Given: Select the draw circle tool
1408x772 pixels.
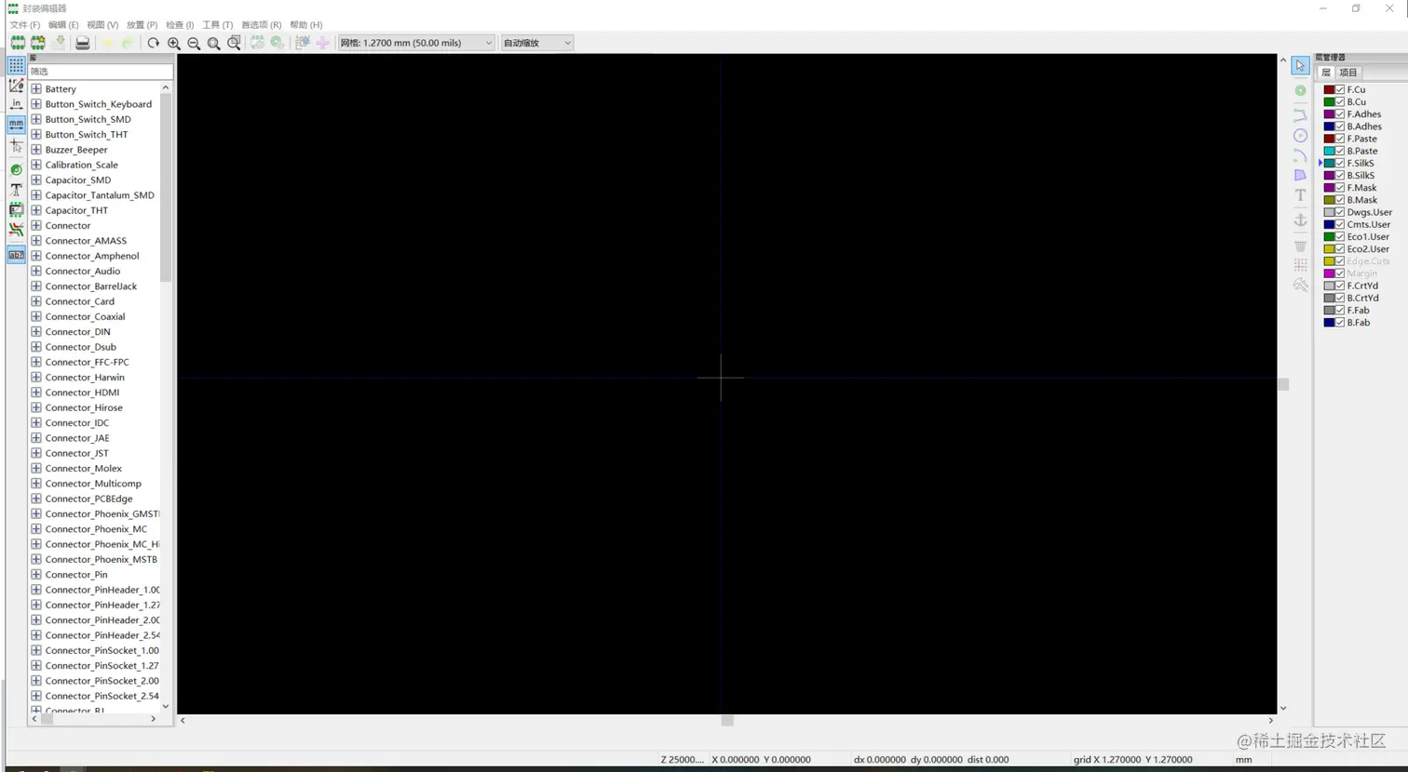Looking at the screenshot, I should (x=1300, y=135).
